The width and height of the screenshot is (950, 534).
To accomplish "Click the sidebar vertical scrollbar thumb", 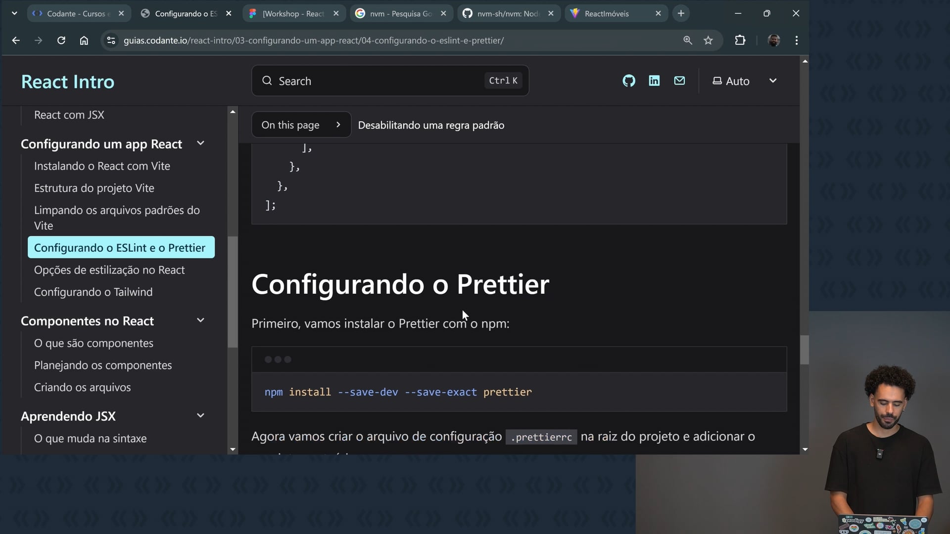I will 233,292.
